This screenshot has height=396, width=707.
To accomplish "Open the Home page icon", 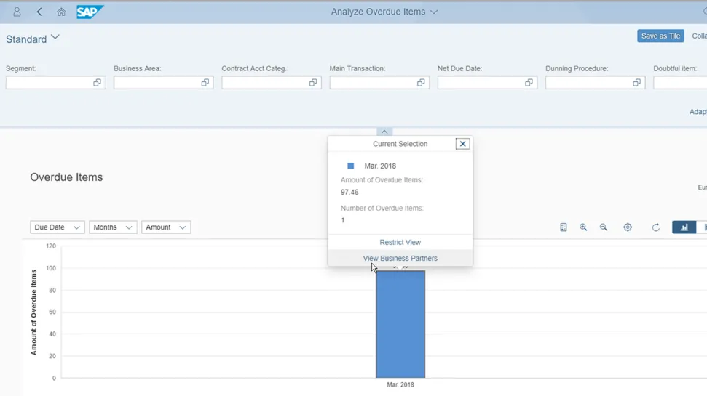I will coord(61,12).
